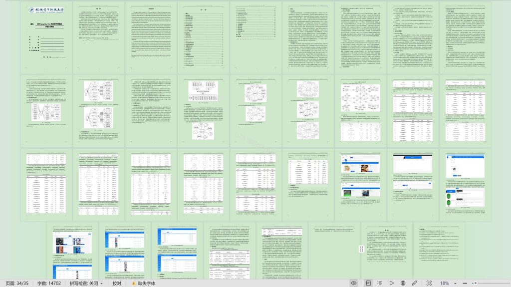511x287 pixels.
Task: Open zoom percentage dropdown arrow
Action: 455,284
